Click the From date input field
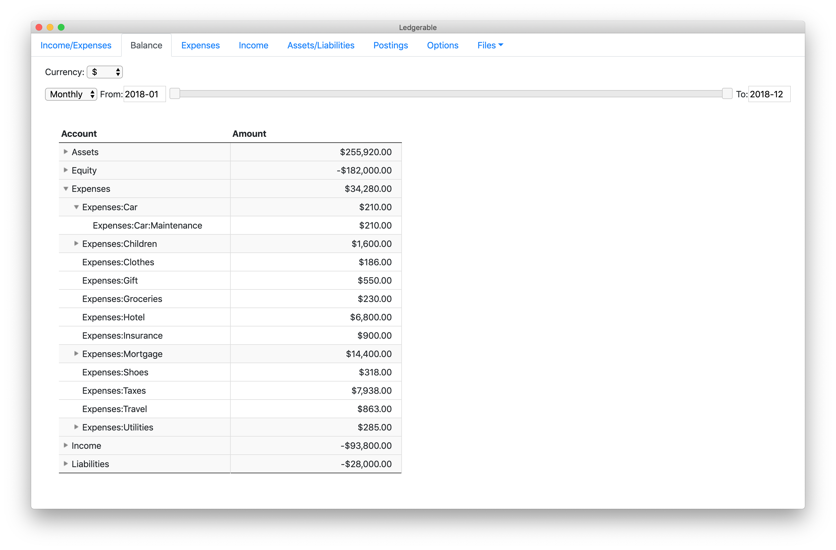Screen dimensions: 836x550 144,94
